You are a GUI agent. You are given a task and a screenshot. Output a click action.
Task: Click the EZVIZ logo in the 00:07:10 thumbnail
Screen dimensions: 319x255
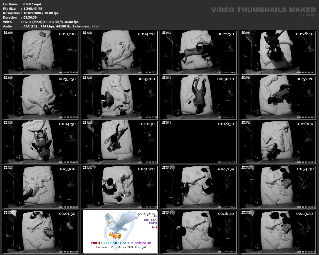pyautogui.click(x=7, y=33)
